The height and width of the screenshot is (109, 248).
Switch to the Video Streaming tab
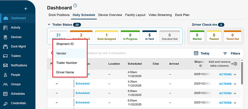click(x=160, y=15)
